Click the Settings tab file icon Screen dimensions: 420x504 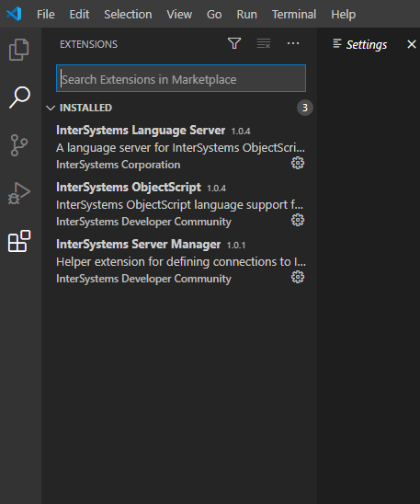[x=337, y=44]
